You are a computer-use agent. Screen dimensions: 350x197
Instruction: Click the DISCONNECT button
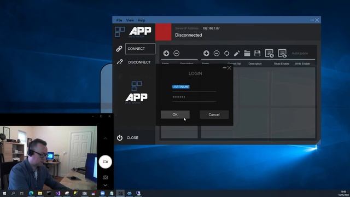pyautogui.click(x=139, y=62)
